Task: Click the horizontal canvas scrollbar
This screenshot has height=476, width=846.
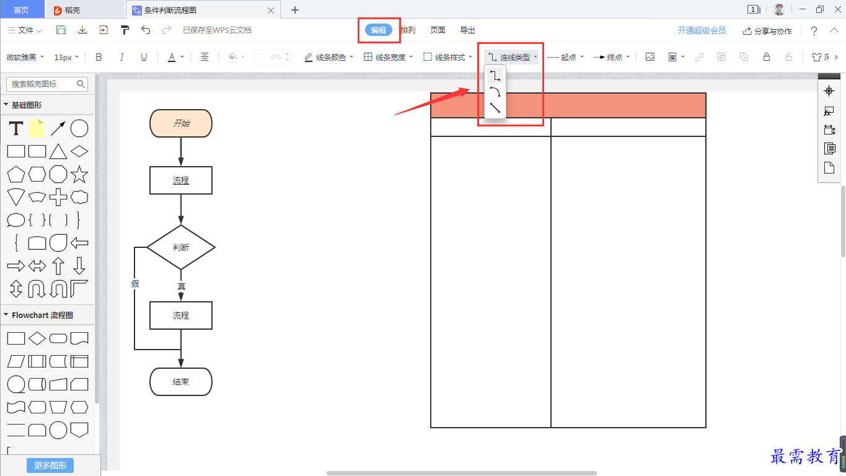Action: 462,473
